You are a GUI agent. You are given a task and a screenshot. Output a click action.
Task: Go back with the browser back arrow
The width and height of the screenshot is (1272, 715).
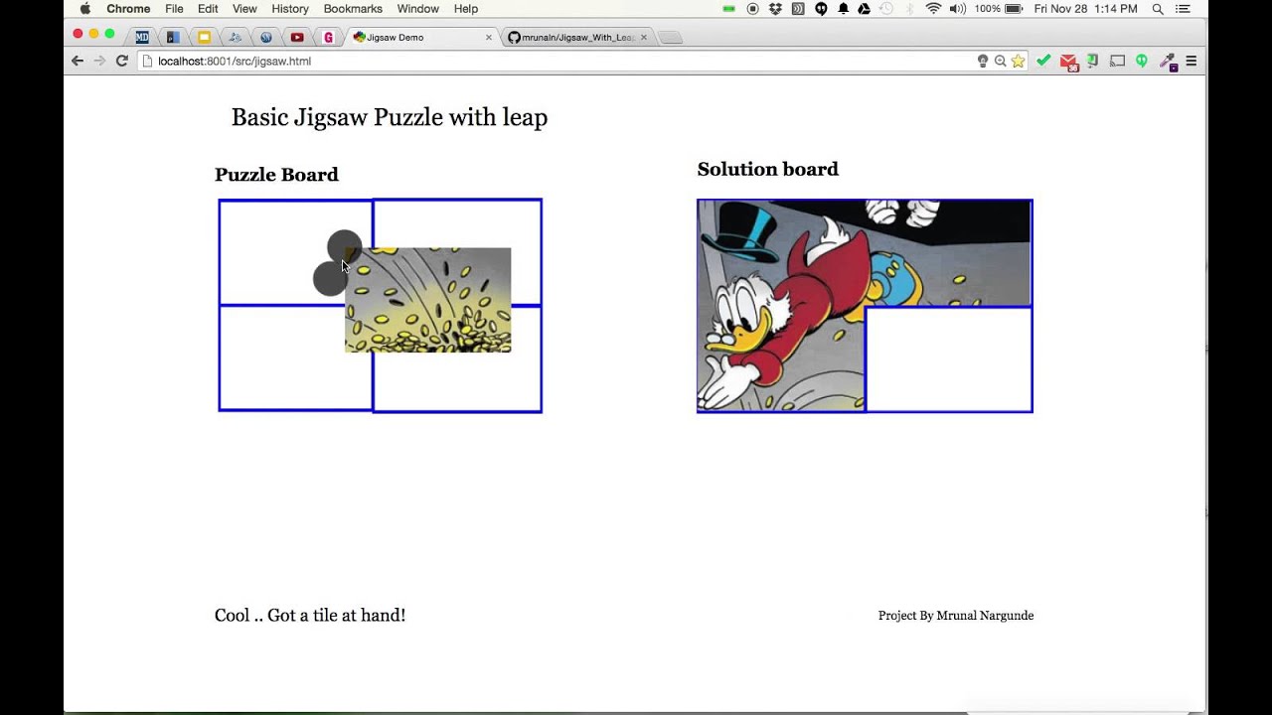(x=78, y=61)
